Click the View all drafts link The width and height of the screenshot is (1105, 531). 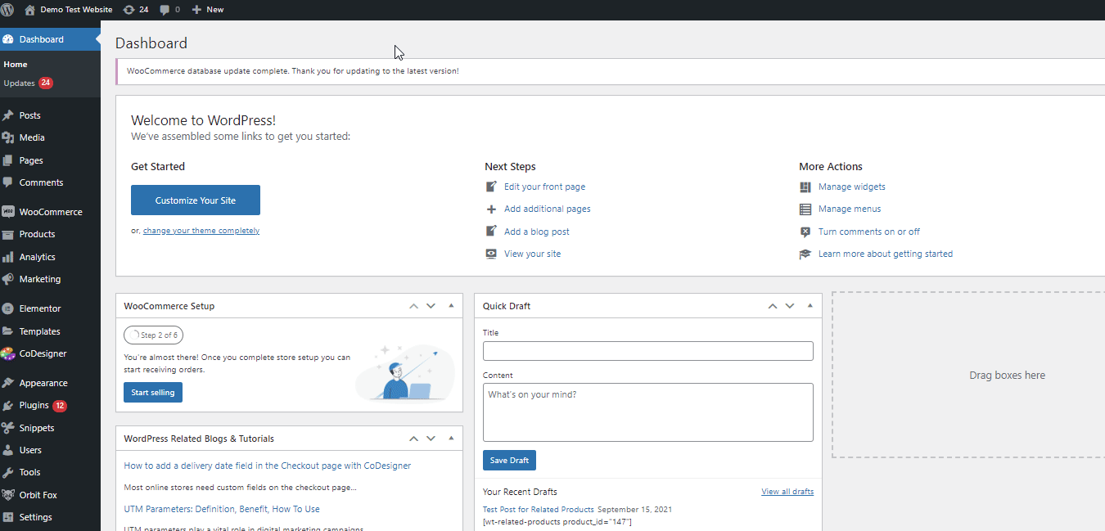[x=787, y=492]
